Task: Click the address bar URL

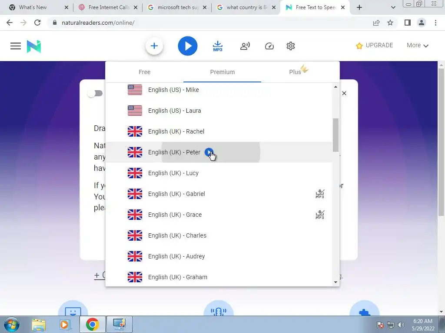Action: pyautogui.click(x=98, y=23)
